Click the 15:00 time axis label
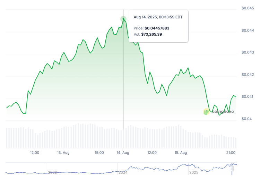This screenshot has width=260, height=180. click(99, 153)
